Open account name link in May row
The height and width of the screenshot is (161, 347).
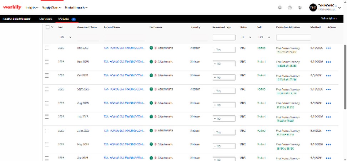point(124,144)
